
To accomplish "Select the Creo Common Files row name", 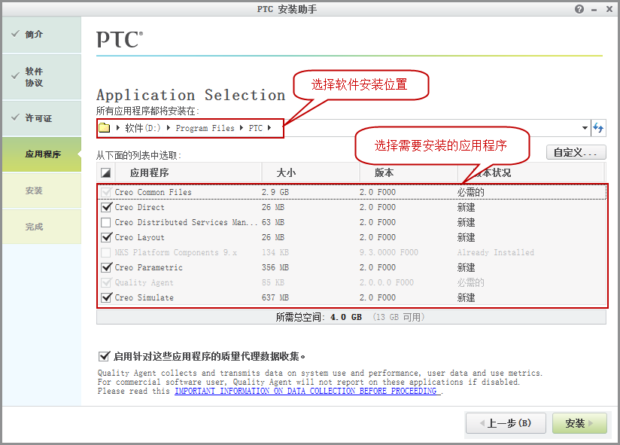I will [x=153, y=192].
